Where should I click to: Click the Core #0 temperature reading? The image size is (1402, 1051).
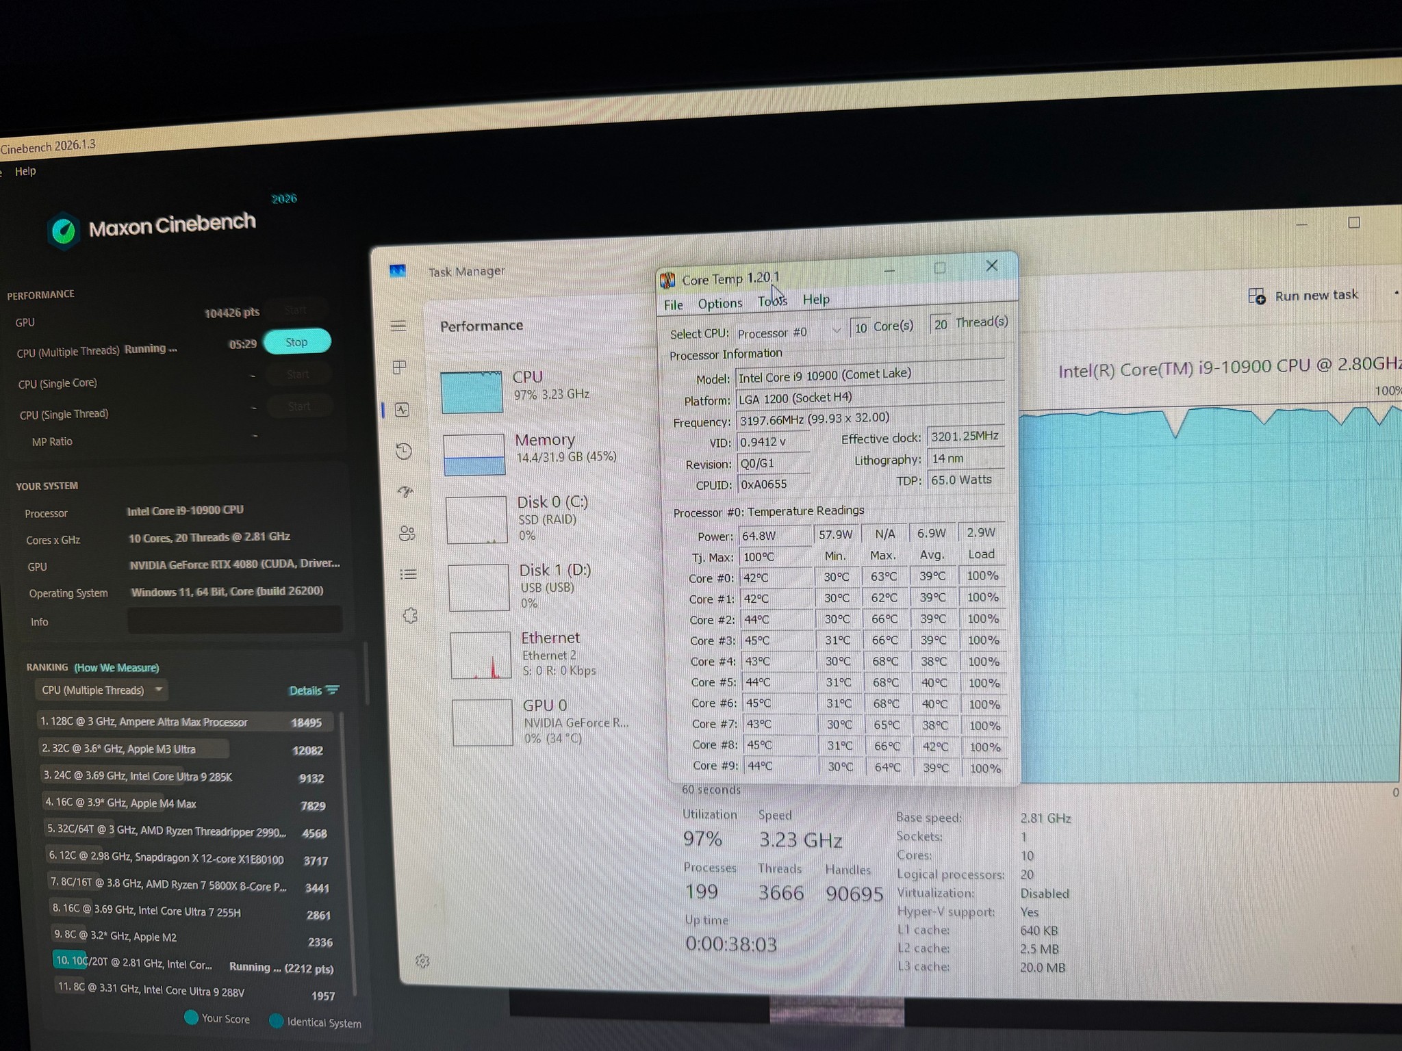click(x=776, y=578)
